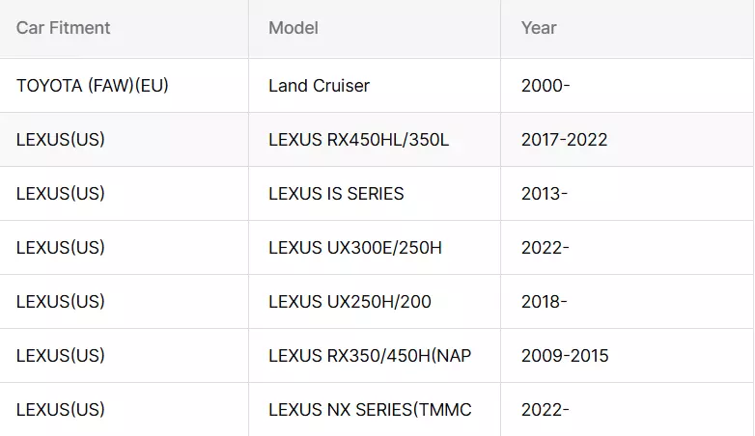
Task: Select the LEXUS IS SERIES cell
Action: pyautogui.click(x=336, y=194)
